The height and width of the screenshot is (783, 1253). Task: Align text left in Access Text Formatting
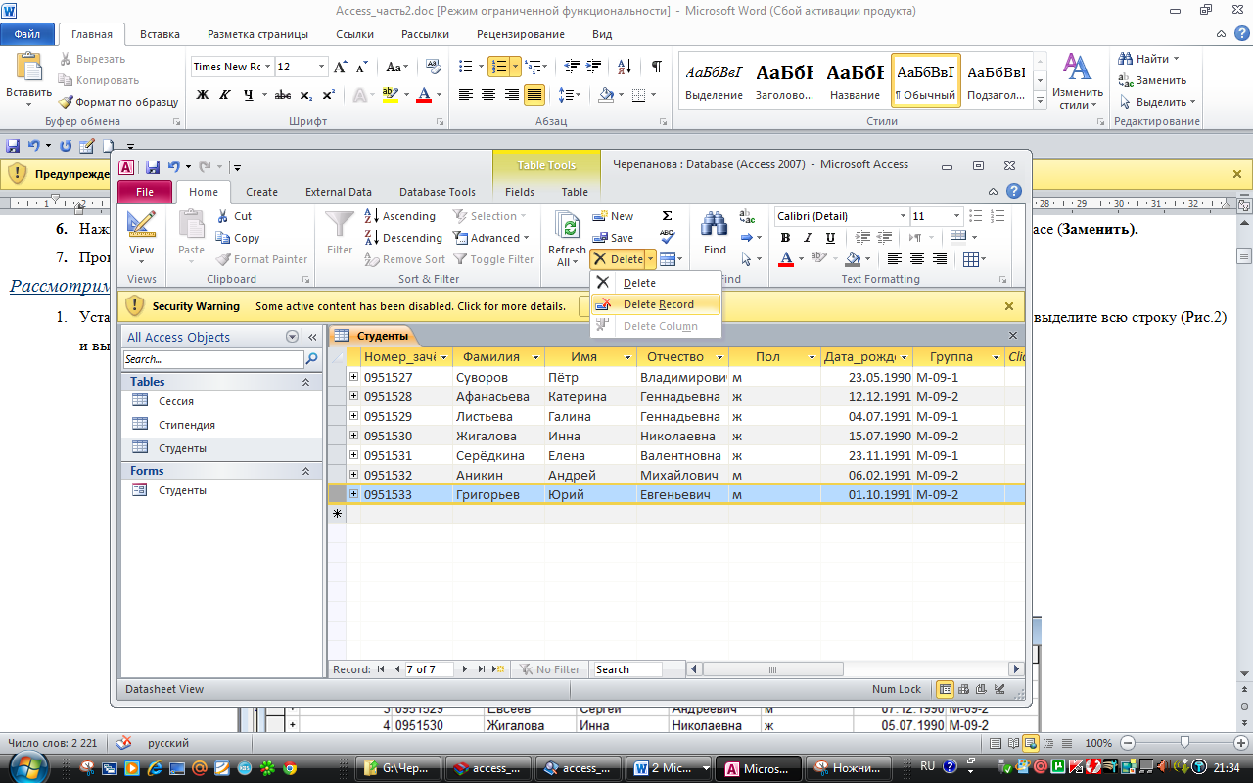[894, 259]
